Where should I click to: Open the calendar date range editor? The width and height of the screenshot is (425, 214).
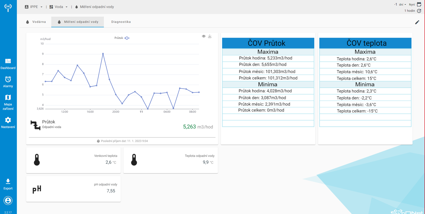419,5
